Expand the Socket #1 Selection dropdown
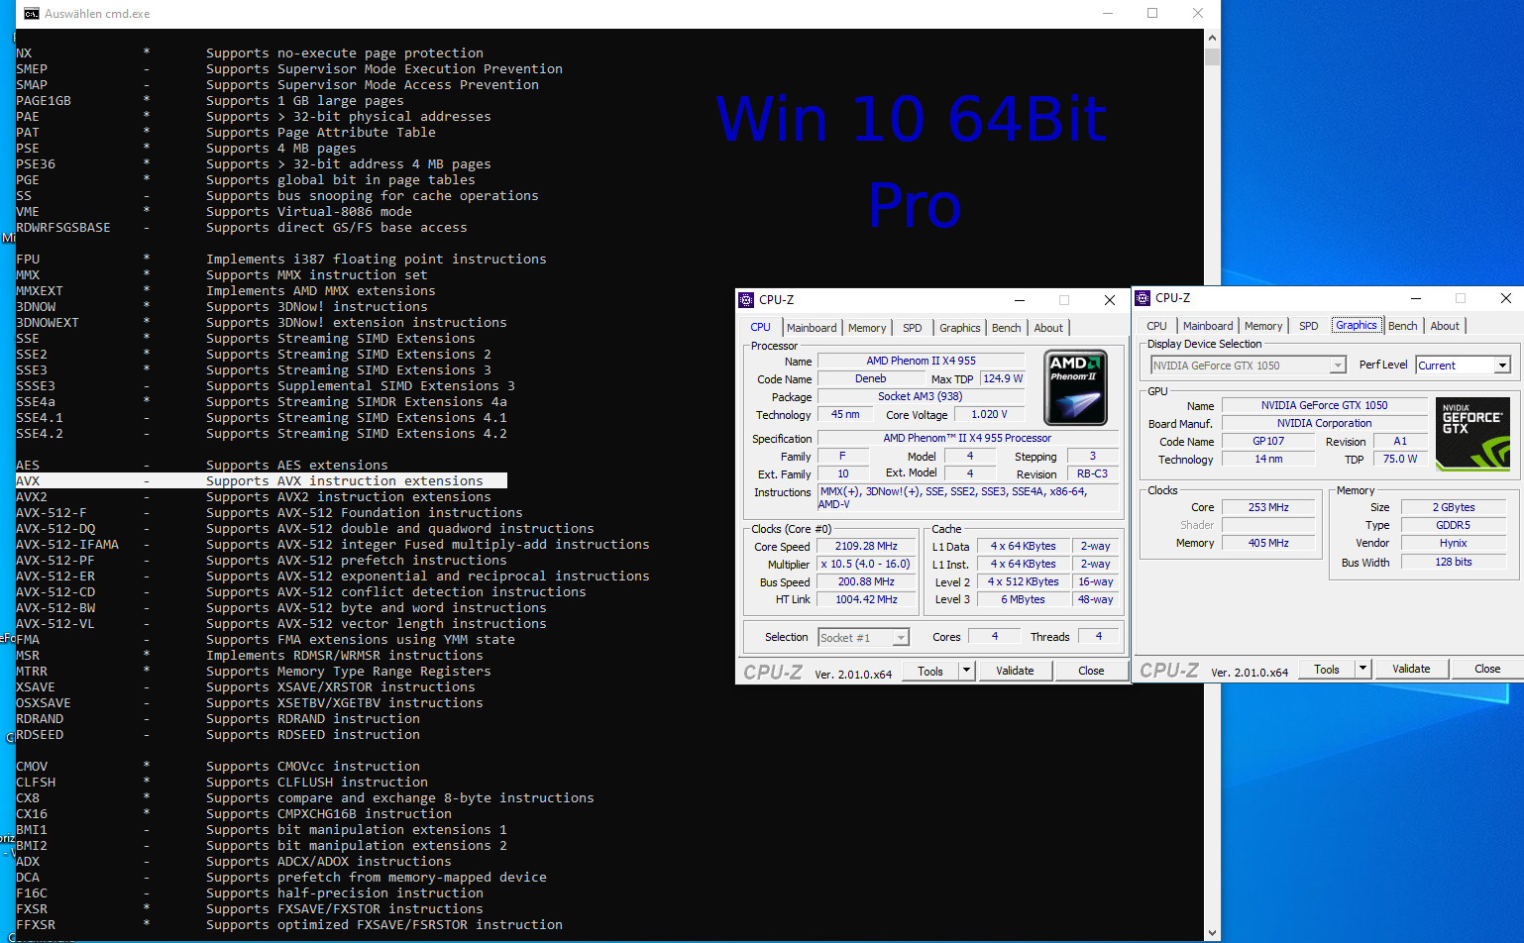1524x943 pixels. point(901,638)
